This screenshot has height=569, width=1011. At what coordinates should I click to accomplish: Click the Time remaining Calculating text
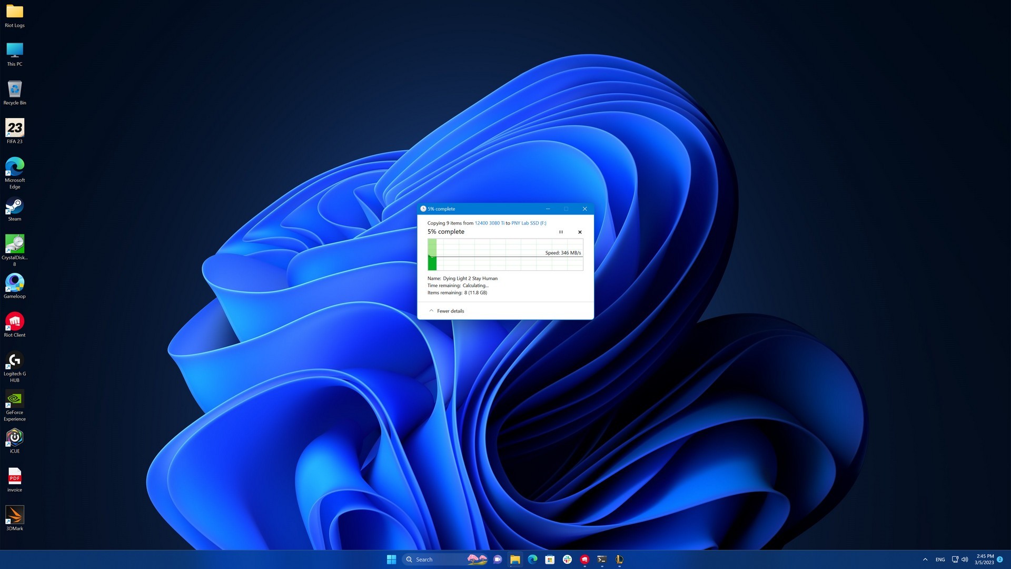tap(458, 286)
